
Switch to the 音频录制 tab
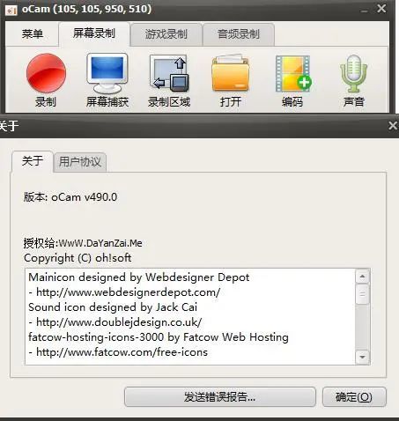point(239,34)
